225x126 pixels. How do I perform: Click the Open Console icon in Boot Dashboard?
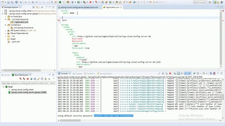tap(35, 79)
